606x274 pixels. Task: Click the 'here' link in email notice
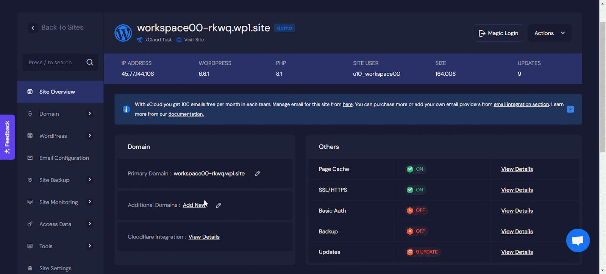348,104
